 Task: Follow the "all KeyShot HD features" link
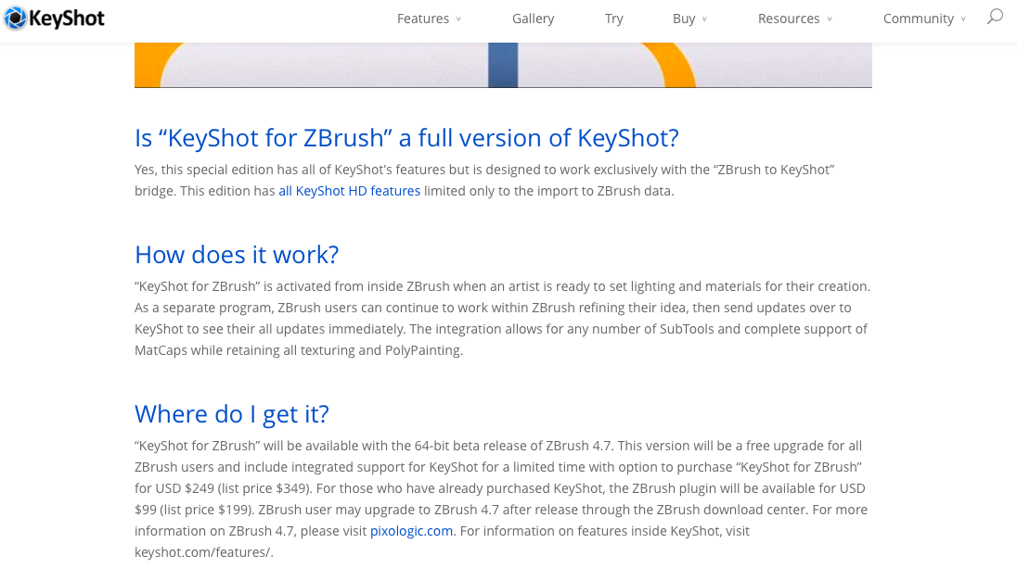pyautogui.click(x=350, y=191)
